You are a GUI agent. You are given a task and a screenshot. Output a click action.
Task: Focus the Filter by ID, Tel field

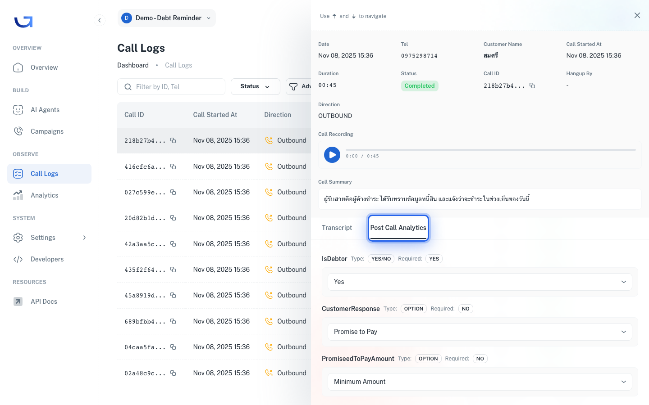click(x=171, y=87)
